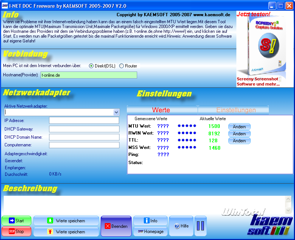Open the Homepage button
The width and height of the screenshot is (295, 240).
point(150,232)
